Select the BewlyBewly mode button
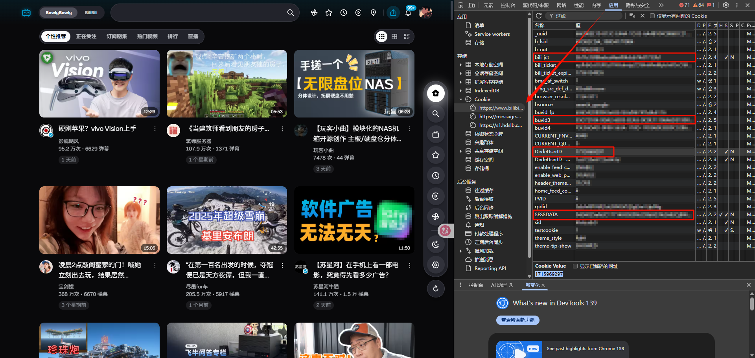Viewport: 755px width, 358px height. pyautogui.click(x=59, y=13)
